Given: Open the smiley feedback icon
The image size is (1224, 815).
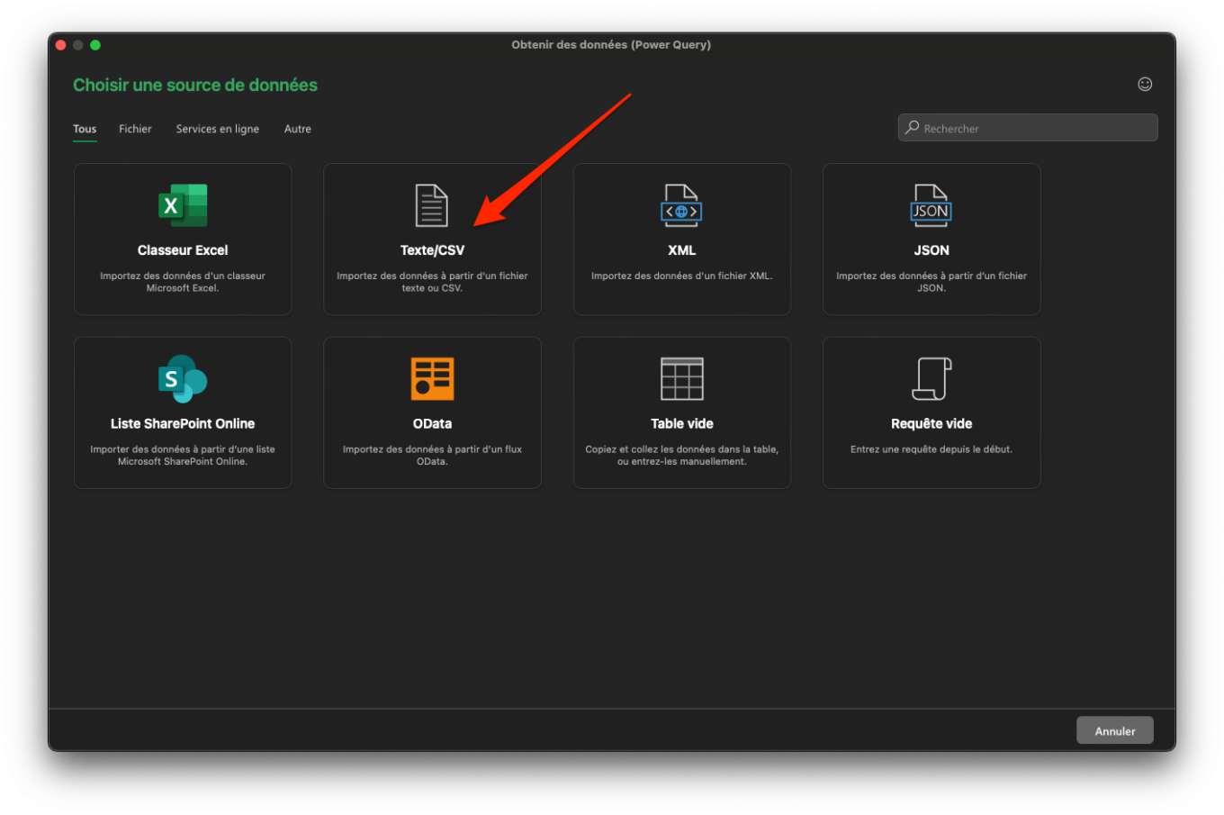Looking at the screenshot, I should point(1145,84).
